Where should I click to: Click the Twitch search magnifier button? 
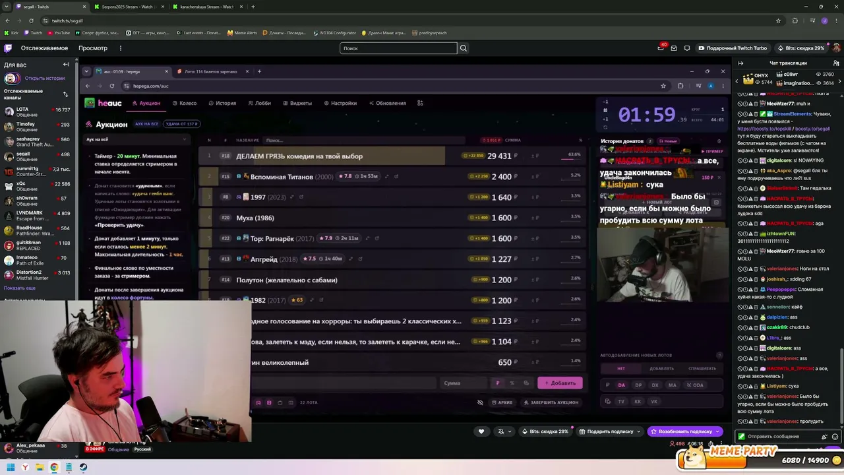click(464, 48)
